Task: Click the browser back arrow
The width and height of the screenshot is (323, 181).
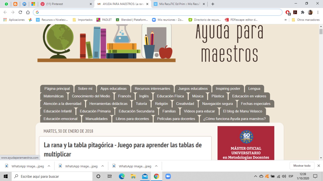Action: click(5, 12)
